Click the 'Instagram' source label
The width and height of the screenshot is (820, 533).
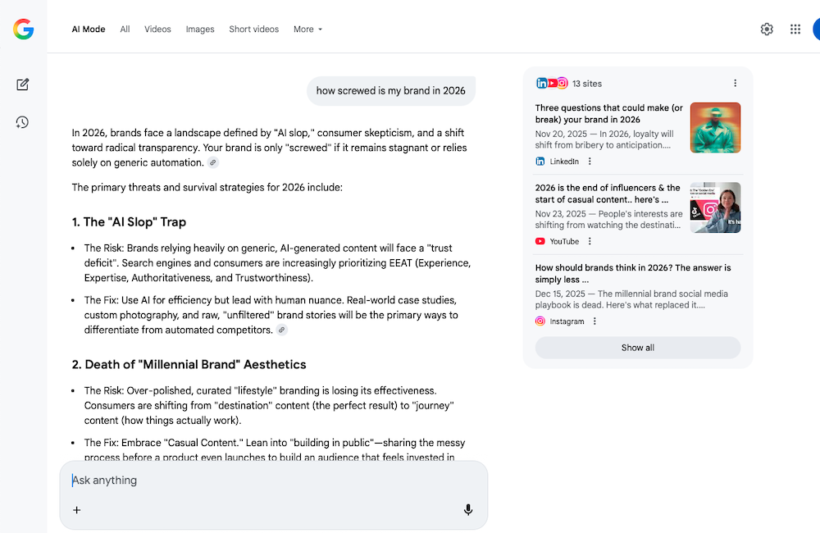tap(567, 321)
